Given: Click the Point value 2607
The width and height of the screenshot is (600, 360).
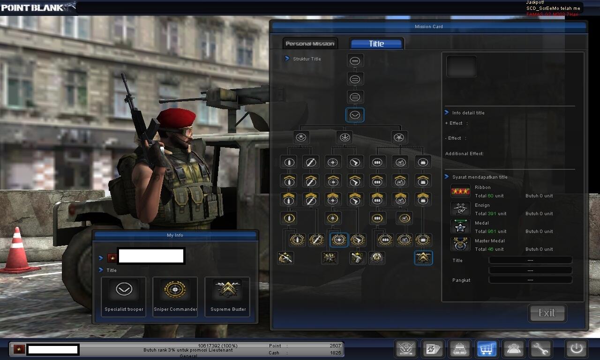Looking at the screenshot, I should pos(335,346).
